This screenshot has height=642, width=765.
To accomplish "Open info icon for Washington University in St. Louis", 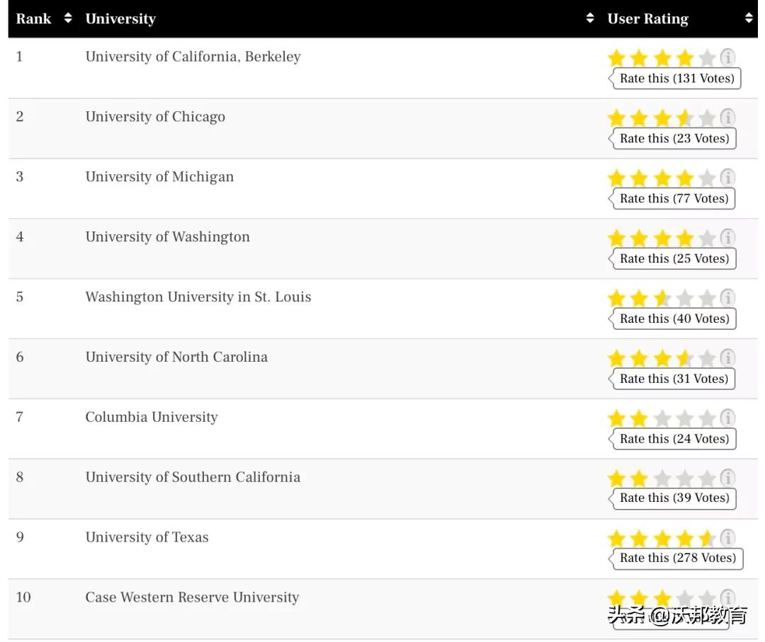I will coord(727,298).
